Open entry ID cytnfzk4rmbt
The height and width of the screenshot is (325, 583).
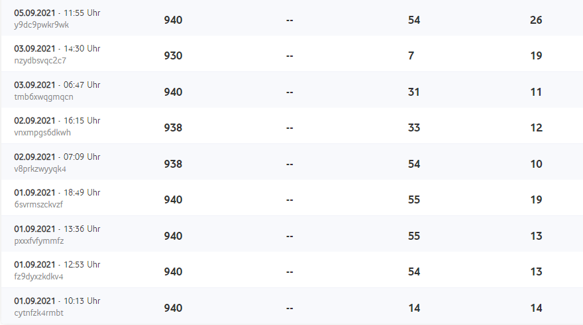39,313
